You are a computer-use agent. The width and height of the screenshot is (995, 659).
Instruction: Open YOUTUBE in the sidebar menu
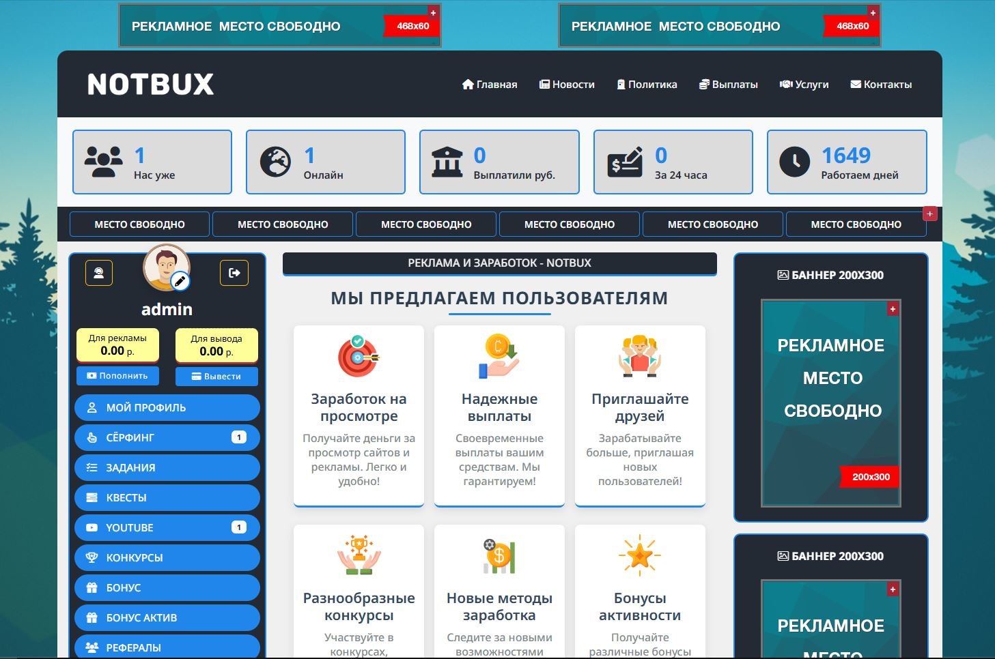[x=167, y=527]
